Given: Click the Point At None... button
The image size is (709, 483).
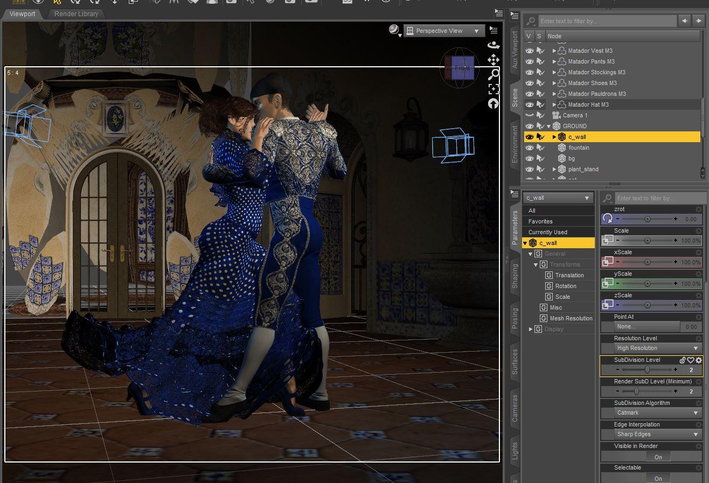Looking at the screenshot, I should tap(647, 326).
